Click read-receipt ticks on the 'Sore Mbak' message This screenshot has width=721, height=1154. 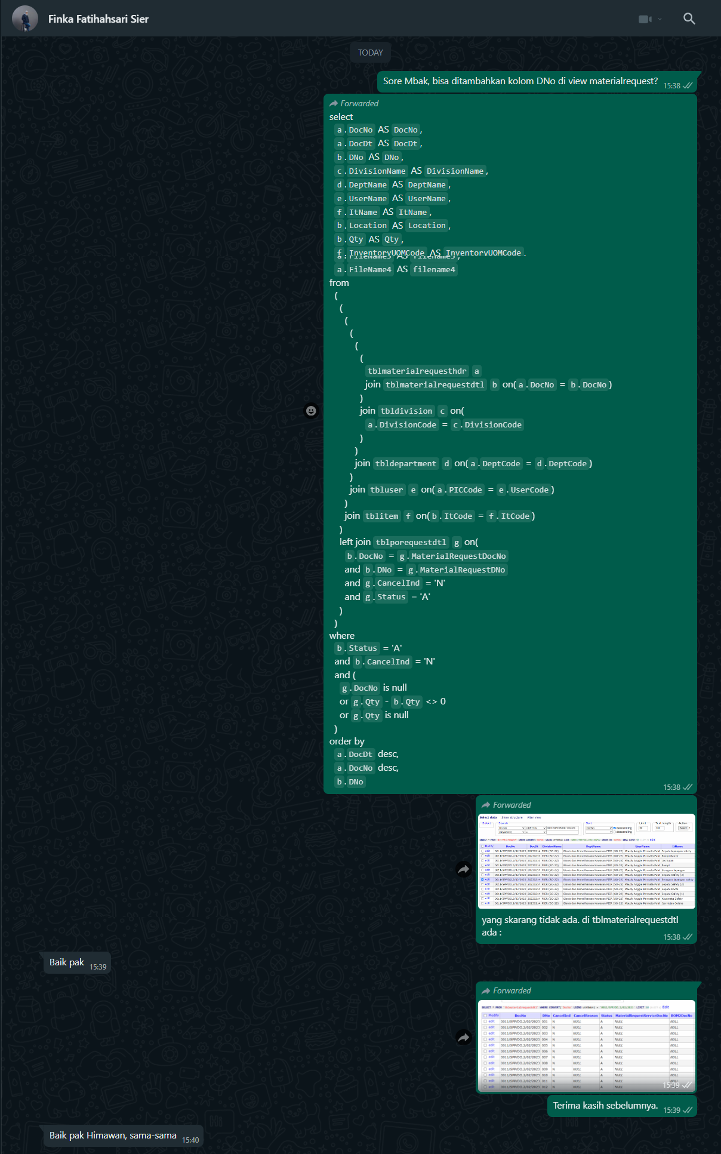[688, 85]
